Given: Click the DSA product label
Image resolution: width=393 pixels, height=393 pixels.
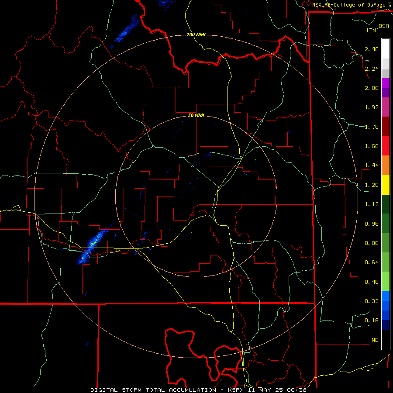Looking at the screenshot, I should [384, 26].
